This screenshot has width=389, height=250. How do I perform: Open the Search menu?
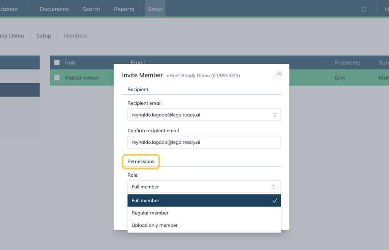[x=91, y=9]
